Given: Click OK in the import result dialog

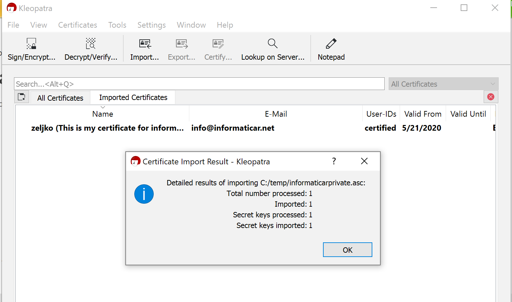Looking at the screenshot, I should [347, 250].
